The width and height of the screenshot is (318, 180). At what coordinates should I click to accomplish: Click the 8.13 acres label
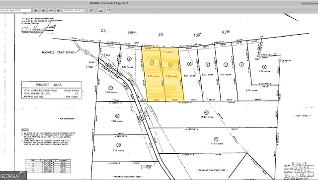tap(118, 150)
